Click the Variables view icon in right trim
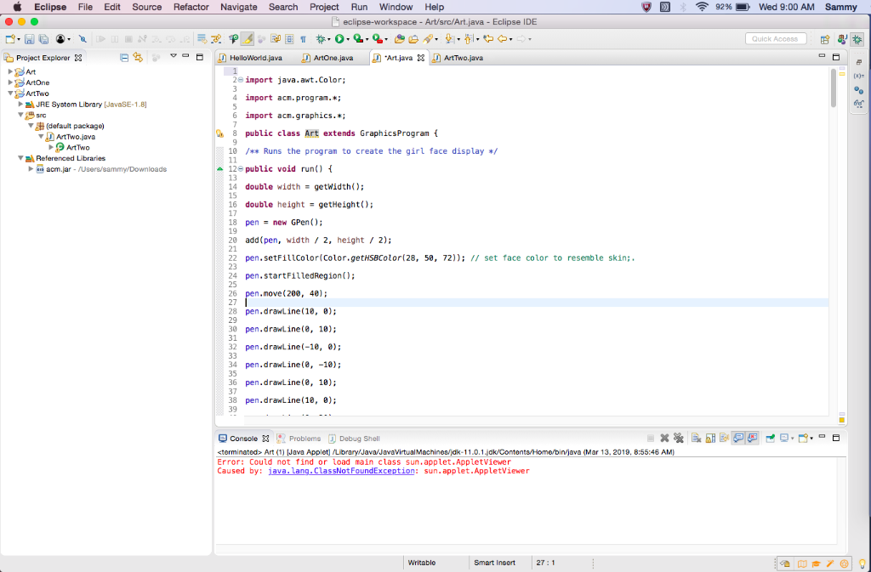Screen dimensions: 871x572 (858, 76)
